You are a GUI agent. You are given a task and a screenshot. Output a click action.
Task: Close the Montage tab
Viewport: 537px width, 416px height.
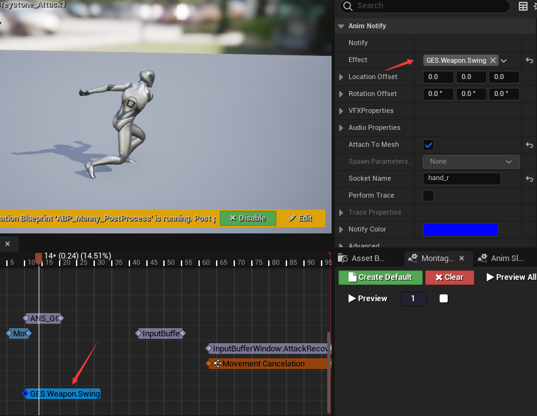pos(462,259)
